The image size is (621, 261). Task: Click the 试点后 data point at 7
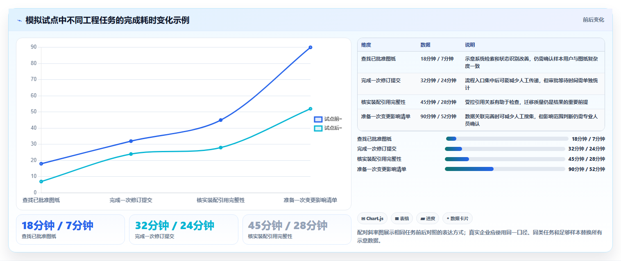pyautogui.click(x=41, y=181)
